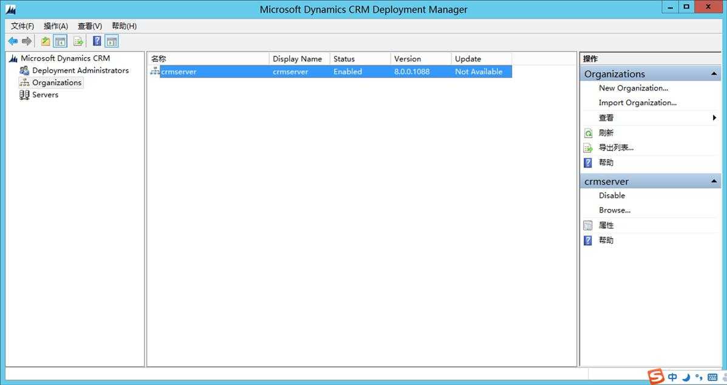Click the 刷新 refresh icon

[588, 133]
